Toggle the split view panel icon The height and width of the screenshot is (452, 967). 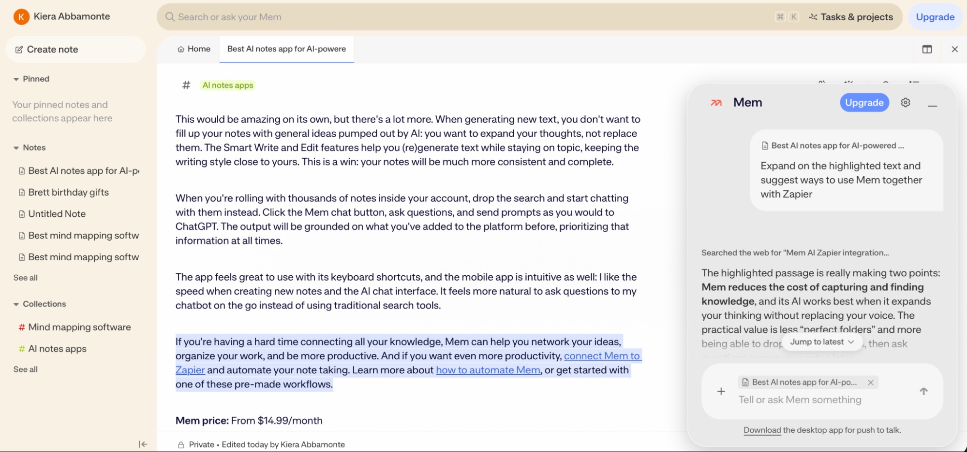[927, 49]
